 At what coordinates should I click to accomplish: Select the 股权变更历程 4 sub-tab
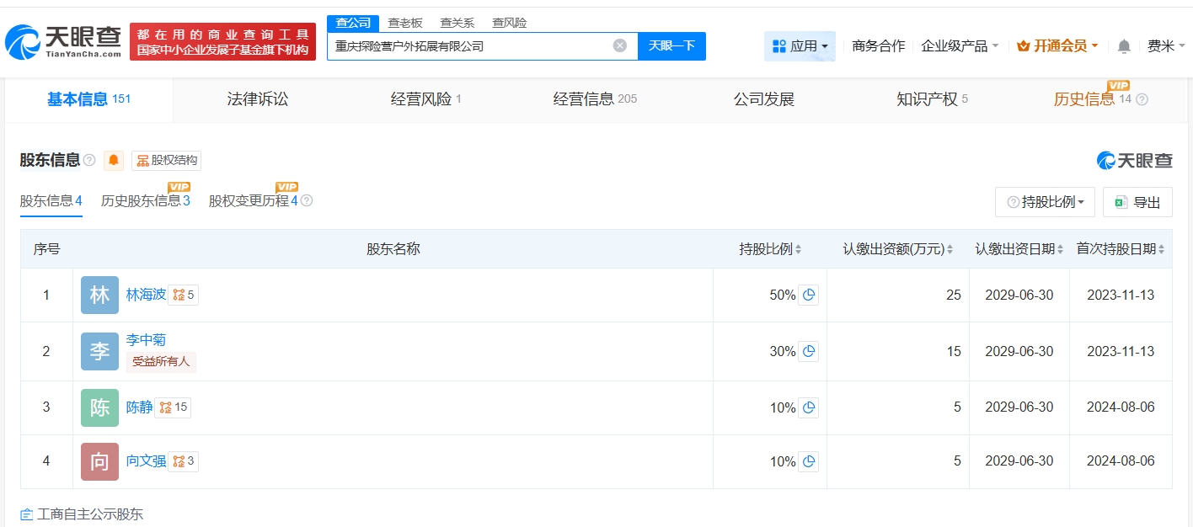[x=254, y=201]
